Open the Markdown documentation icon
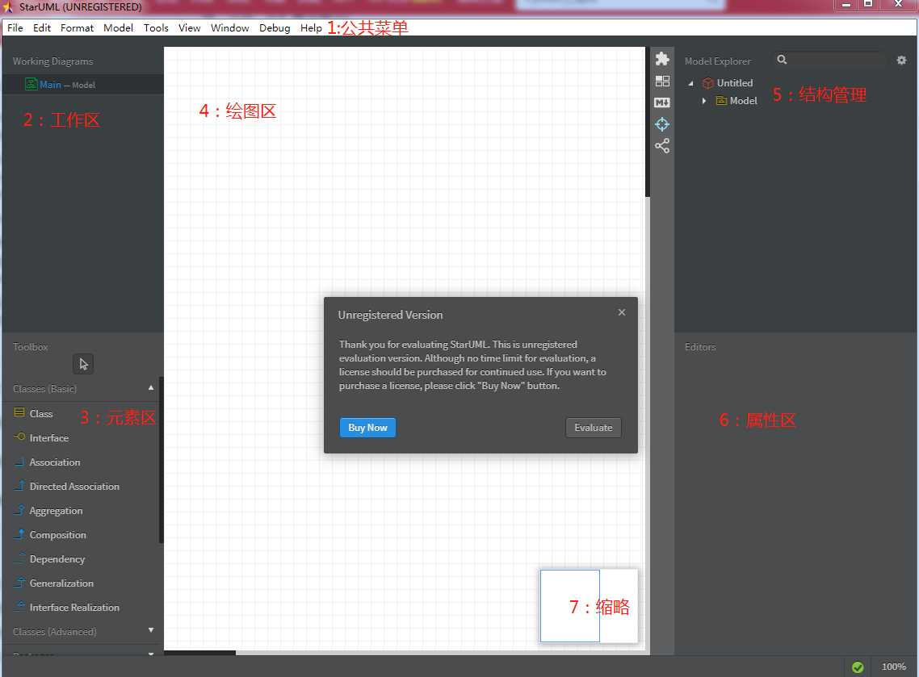Screen dimensions: 919x677 click(662, 102)
